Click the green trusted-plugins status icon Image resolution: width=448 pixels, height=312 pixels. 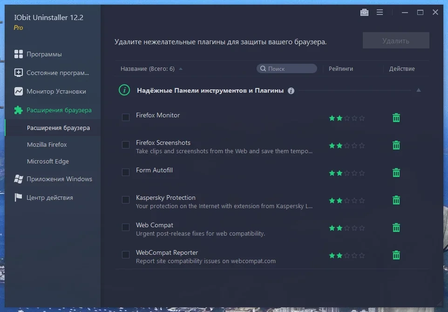pyautogui.click(x=124, y=90)
